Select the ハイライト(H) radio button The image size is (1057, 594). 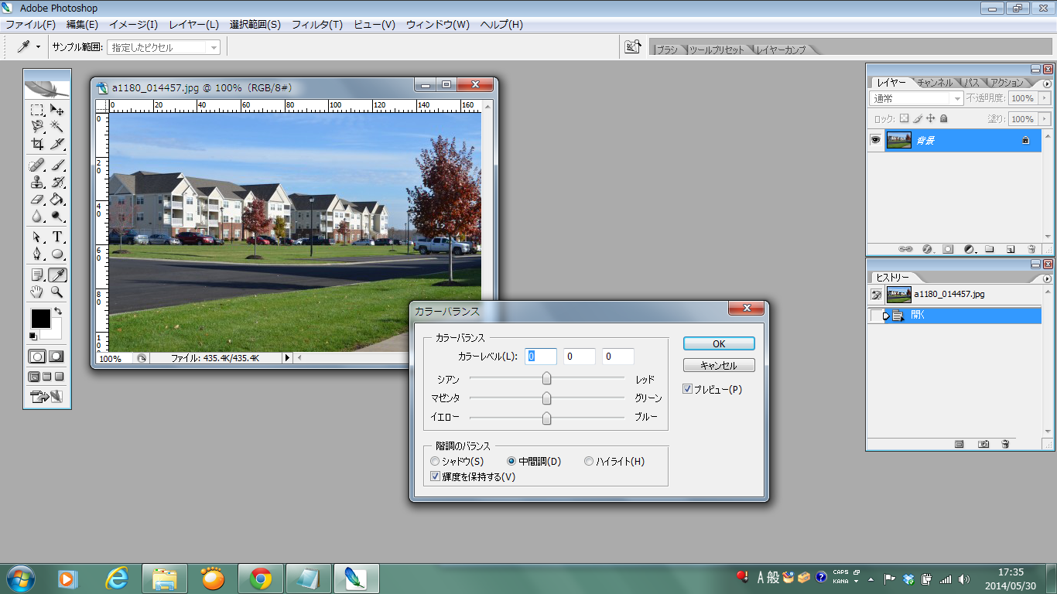[589, 462]
